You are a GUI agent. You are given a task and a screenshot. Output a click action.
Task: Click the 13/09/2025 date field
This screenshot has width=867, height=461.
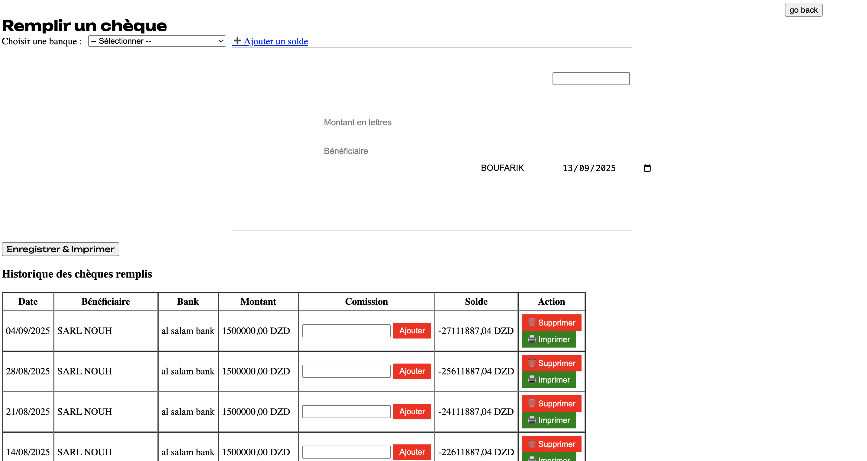(589, 168)
